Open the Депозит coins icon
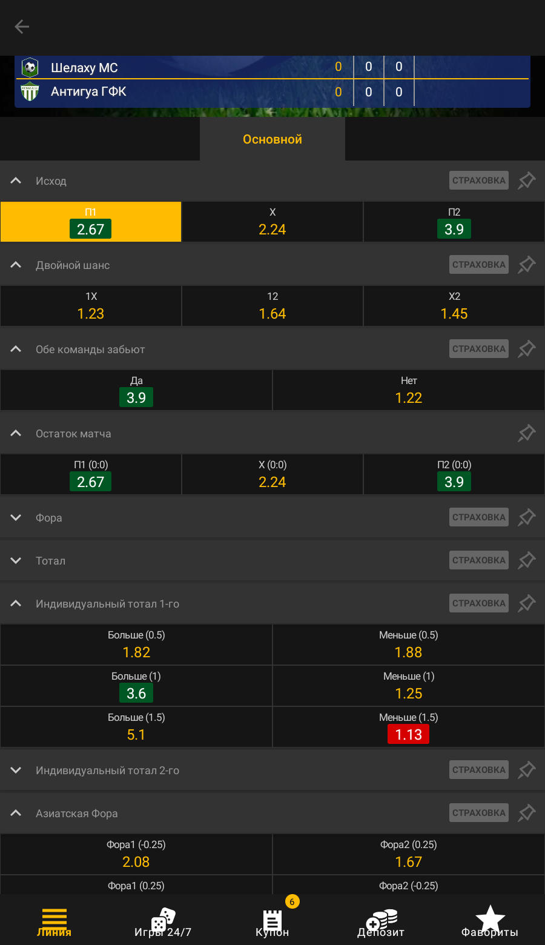545x945 pixels. [x=381, y=922]
